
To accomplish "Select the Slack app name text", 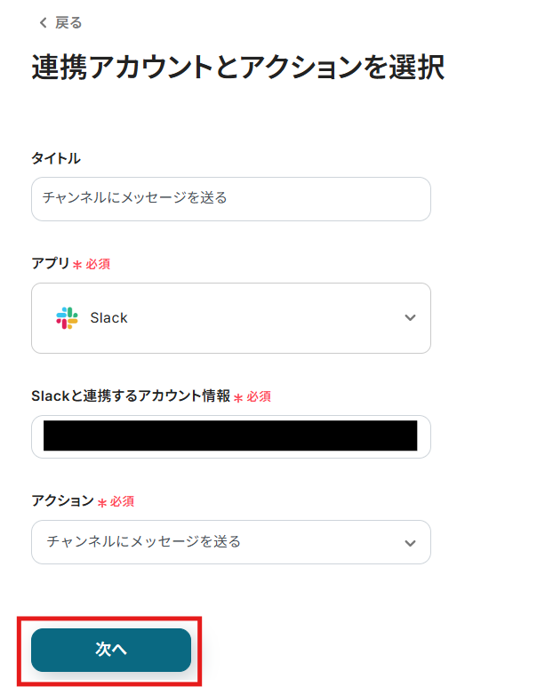I will click(x=109, y=318).
